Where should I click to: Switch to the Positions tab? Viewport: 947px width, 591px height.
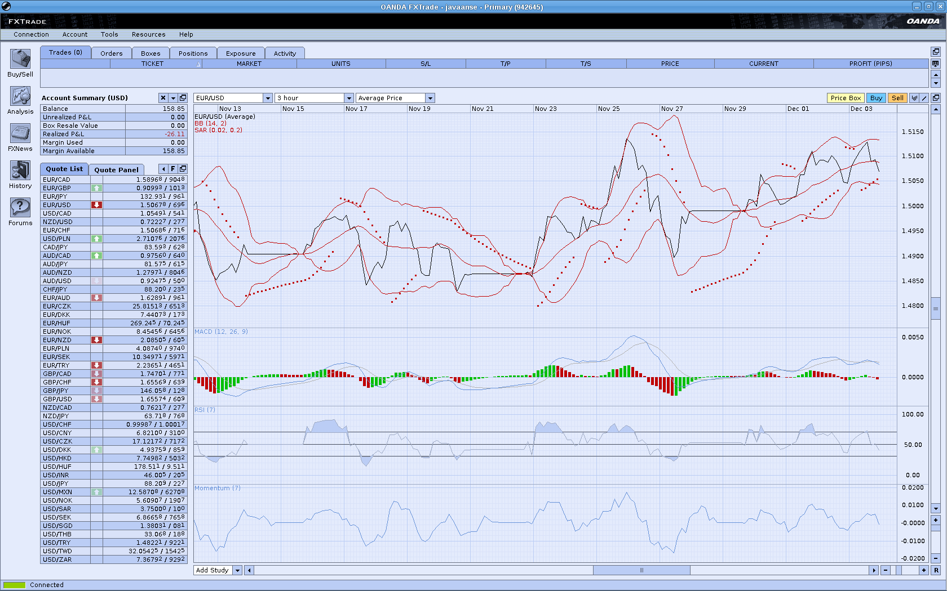pos(193,53)
